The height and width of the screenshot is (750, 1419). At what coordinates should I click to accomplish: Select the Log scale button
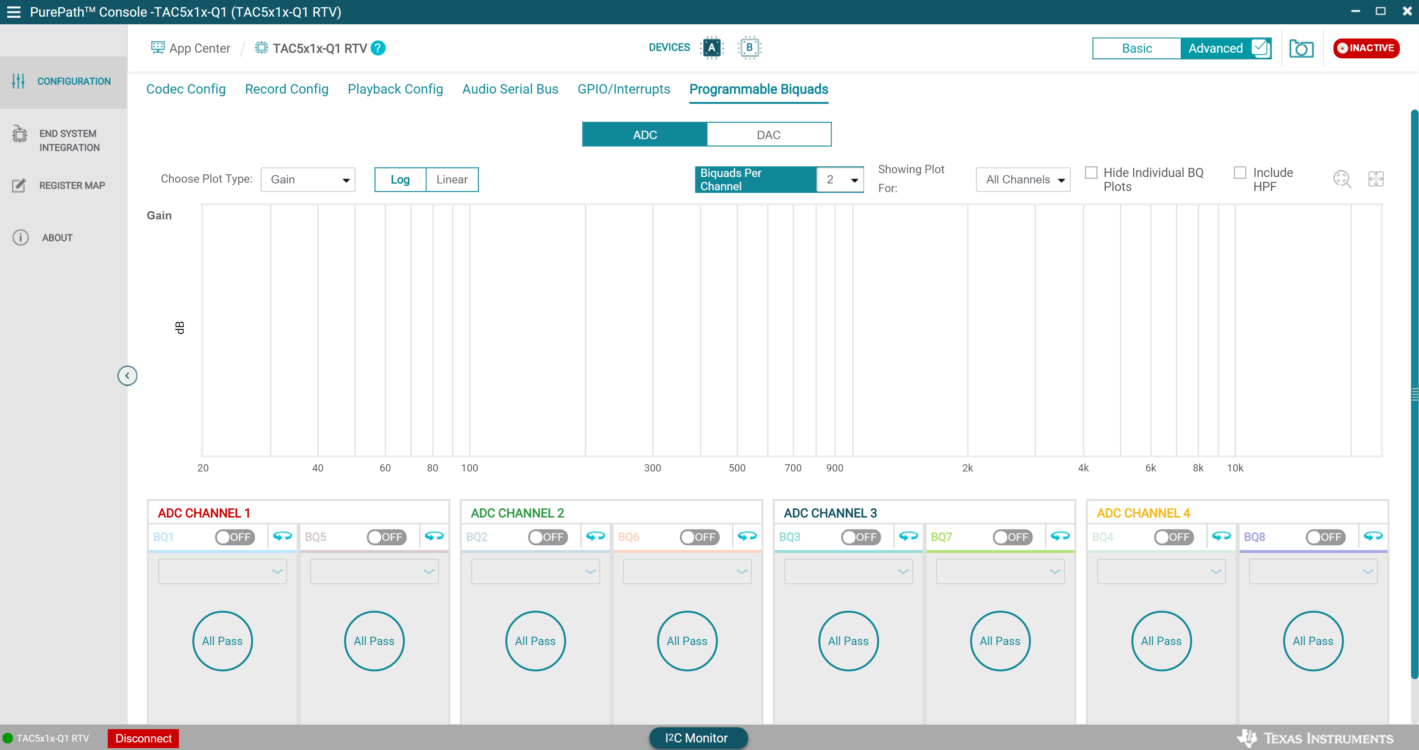[401, 180]
